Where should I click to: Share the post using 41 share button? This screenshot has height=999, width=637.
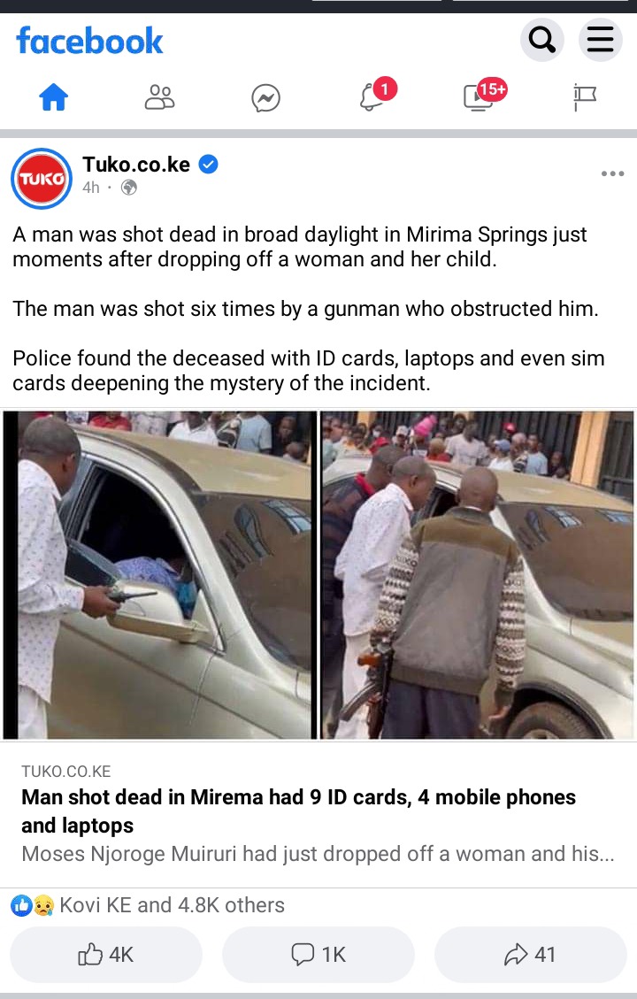tap(531, 955)
